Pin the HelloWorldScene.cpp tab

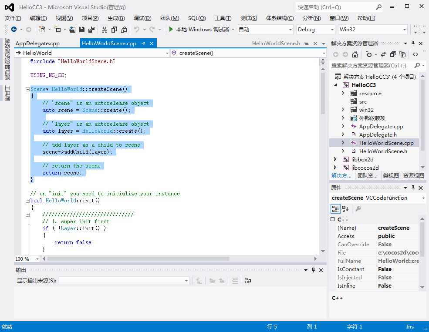tap(144, 43)
